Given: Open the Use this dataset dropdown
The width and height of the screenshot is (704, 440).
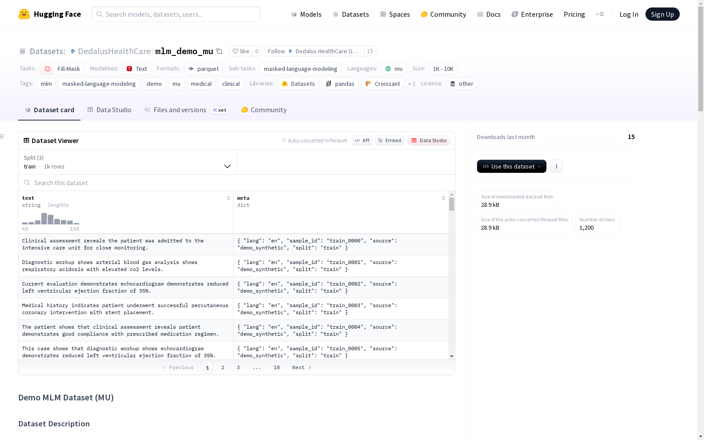Looking at the screenshot, I should coord(512,166).
